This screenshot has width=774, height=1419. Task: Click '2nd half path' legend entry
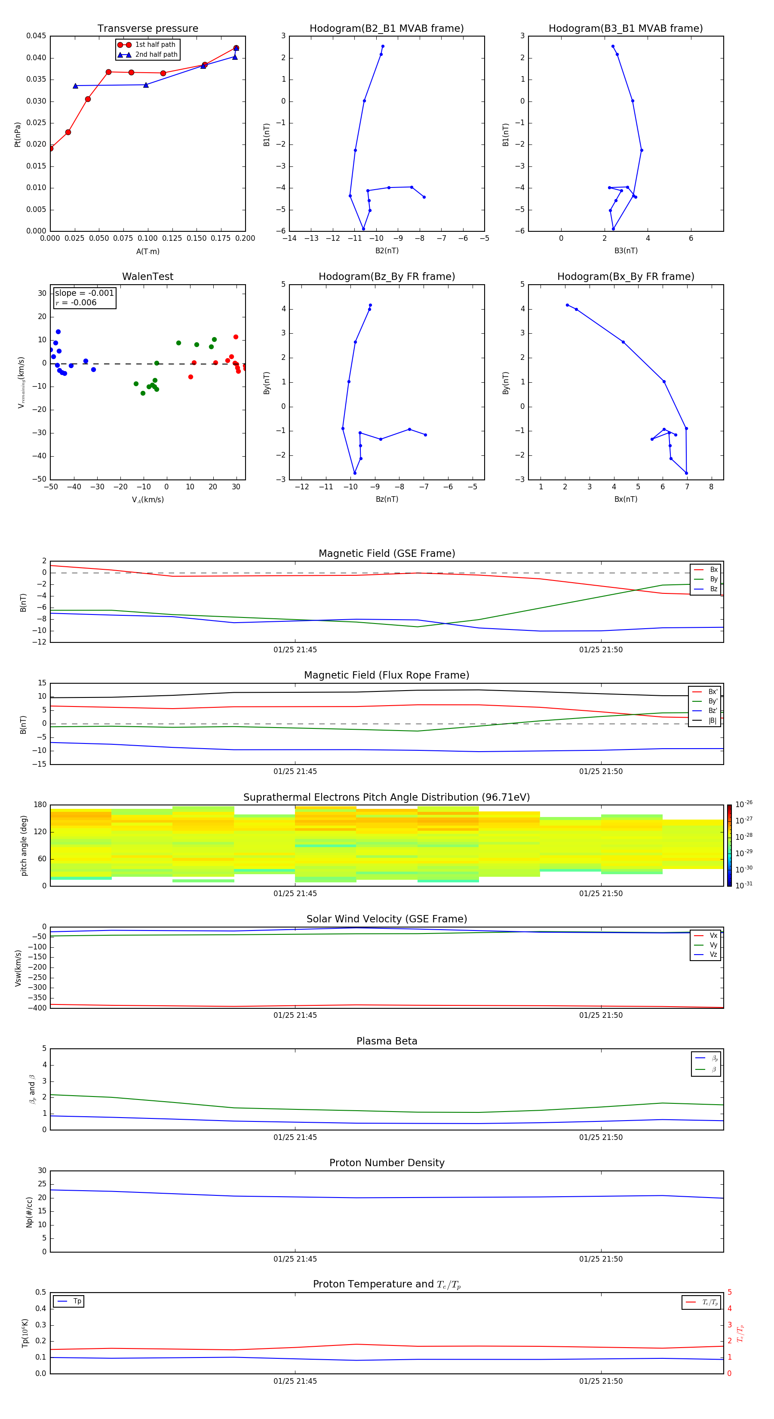(x=147, y=55)
